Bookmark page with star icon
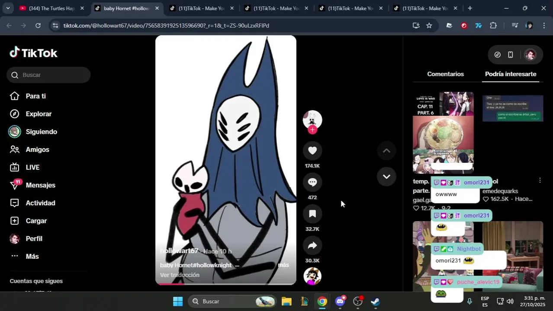The image size is (553, 311). click(x=429, y=25)
